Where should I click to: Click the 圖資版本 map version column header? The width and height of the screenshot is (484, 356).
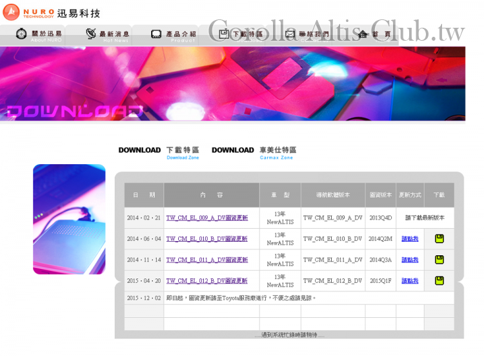[x=381, y=195]
